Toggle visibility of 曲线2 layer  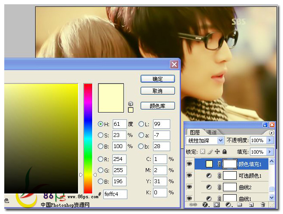189,187
